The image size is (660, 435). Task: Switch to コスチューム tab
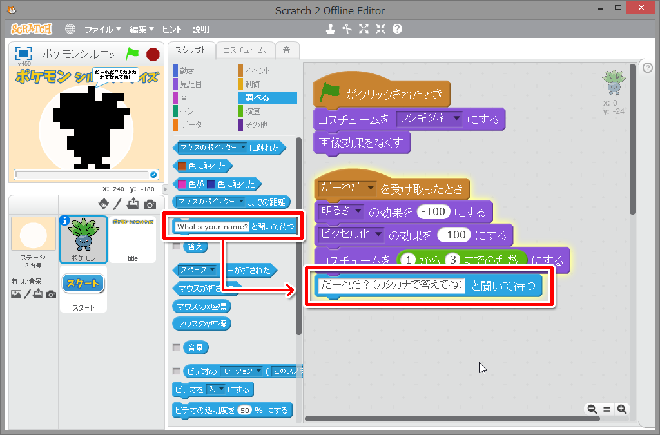(244, 50)
